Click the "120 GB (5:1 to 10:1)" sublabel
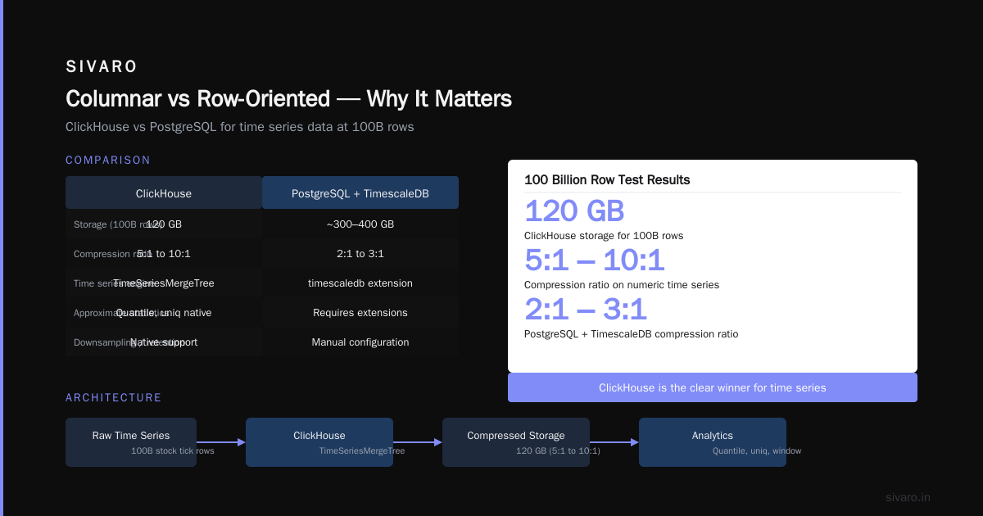 click(x=558, y=450)
